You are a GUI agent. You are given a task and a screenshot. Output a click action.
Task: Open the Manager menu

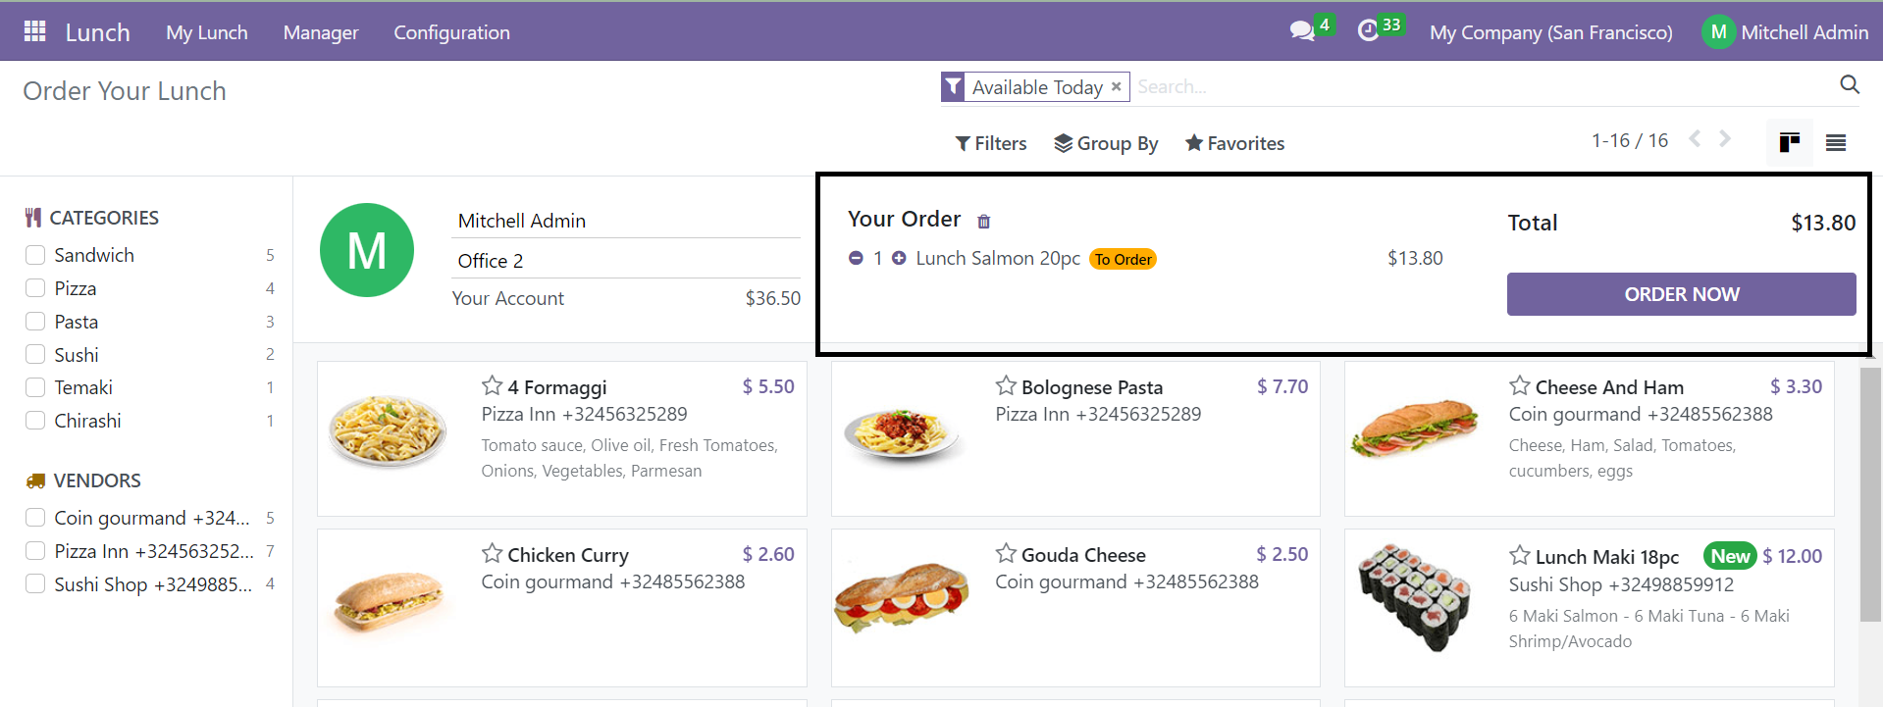point(321,32)
